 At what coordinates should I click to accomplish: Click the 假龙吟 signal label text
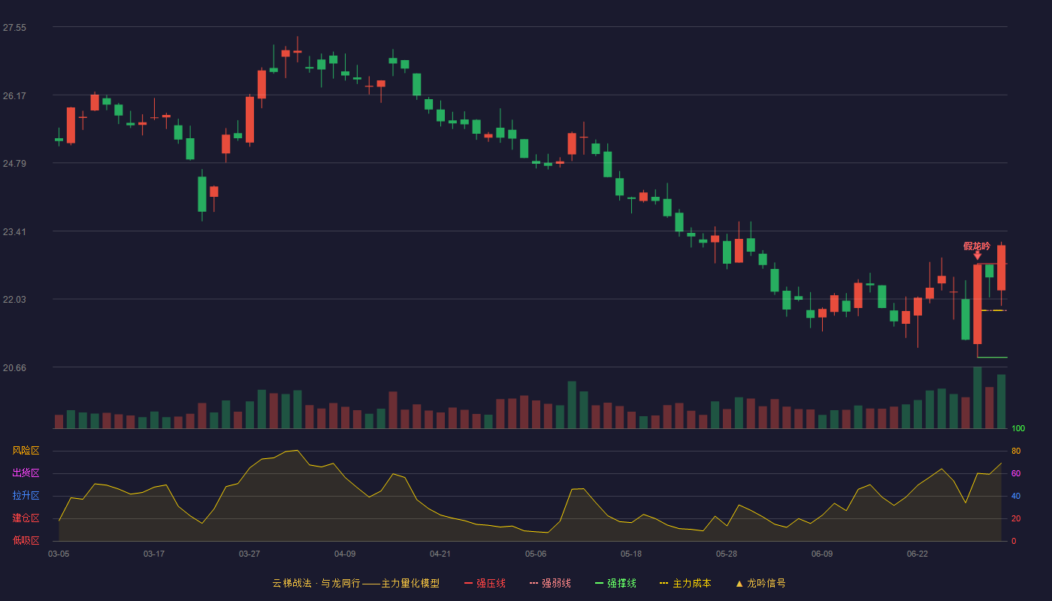(x=977, y=246)
